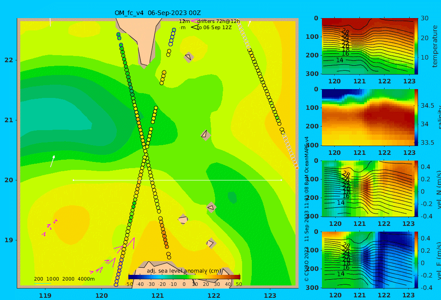Click the "300" depth label of the temperature panel
441x300 pixels.
click(x=312, y=74)
